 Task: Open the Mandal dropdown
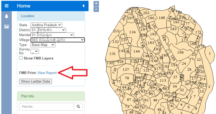[x=52, y=35]
